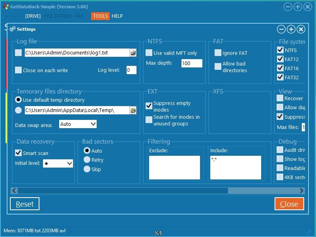The height and width of the screenshot is (237, 316).
Task: Click the Exclude filter text box
Action: pyautogui.click(x=174, y=168)
